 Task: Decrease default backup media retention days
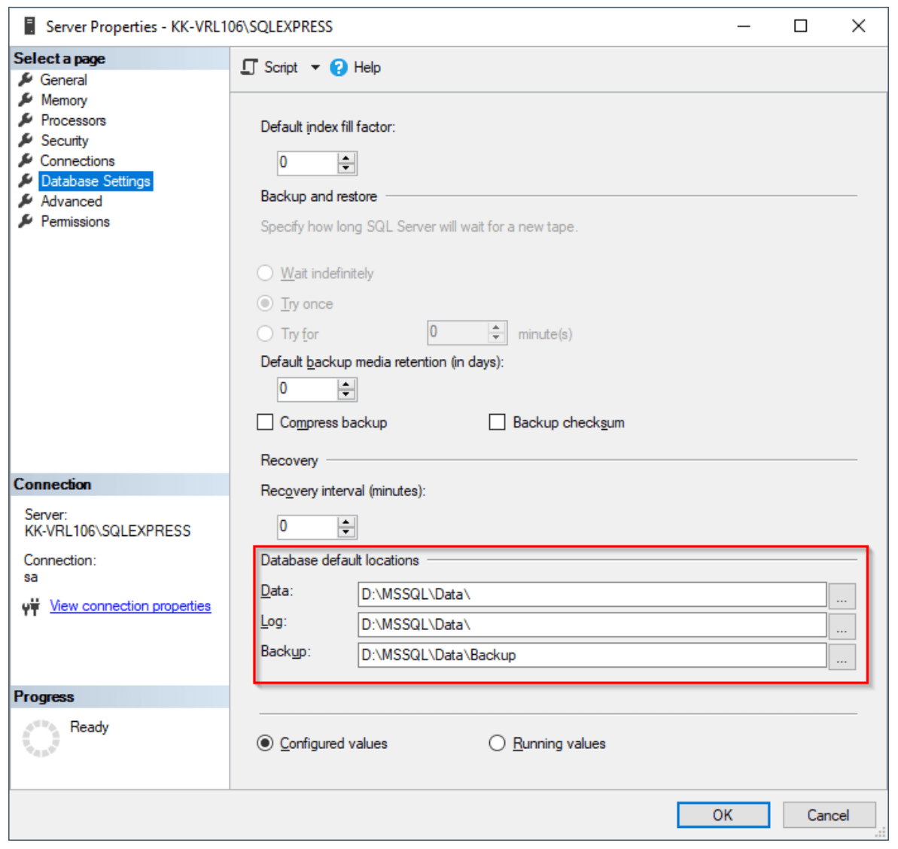coord(346,394)
